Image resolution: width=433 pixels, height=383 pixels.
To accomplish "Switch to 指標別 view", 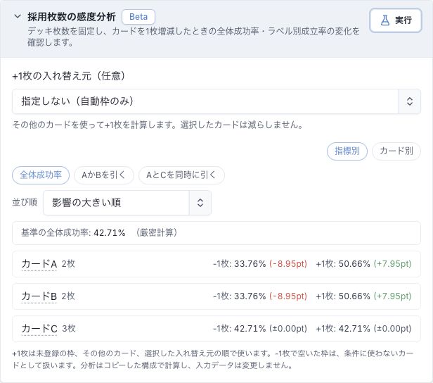I will pos(347,151).
